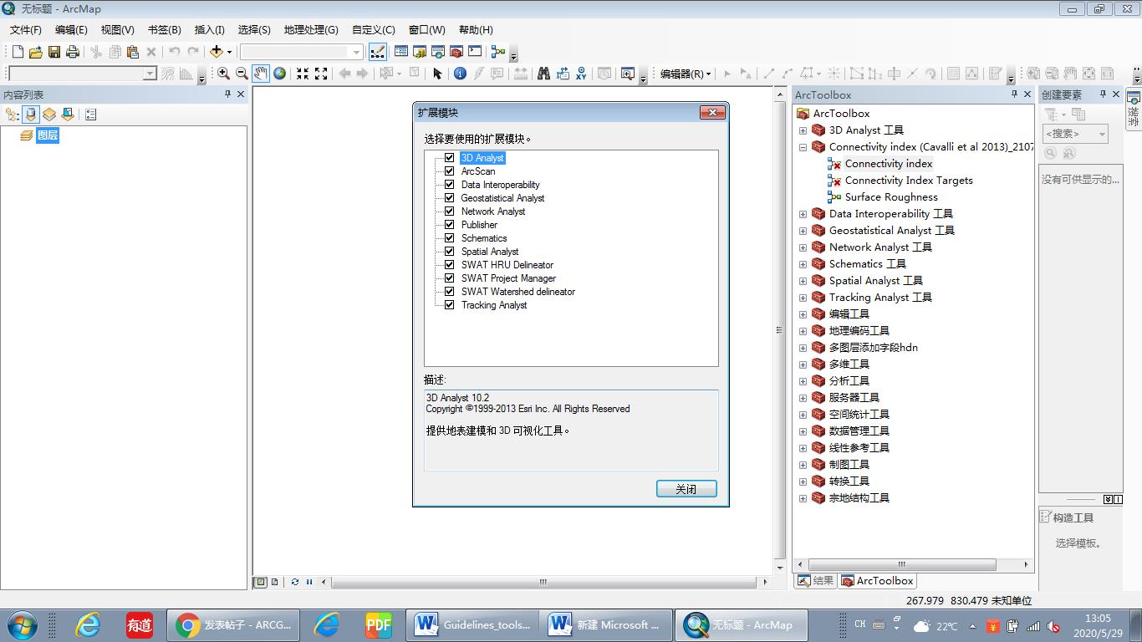The image size is (1142, 642).
Task: Open the 视图(V) menu
Action: [x=117, y=29]
